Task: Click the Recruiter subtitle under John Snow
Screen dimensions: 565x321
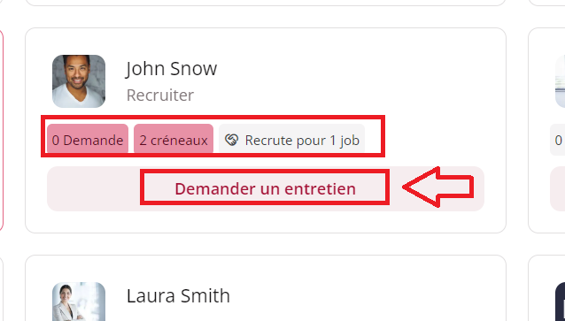Action: 160,96
